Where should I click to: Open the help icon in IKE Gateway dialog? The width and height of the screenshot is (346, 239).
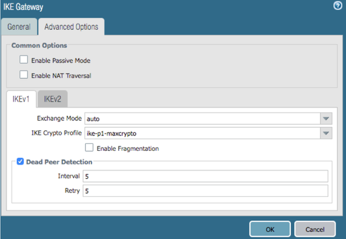[x=338, y=6]
